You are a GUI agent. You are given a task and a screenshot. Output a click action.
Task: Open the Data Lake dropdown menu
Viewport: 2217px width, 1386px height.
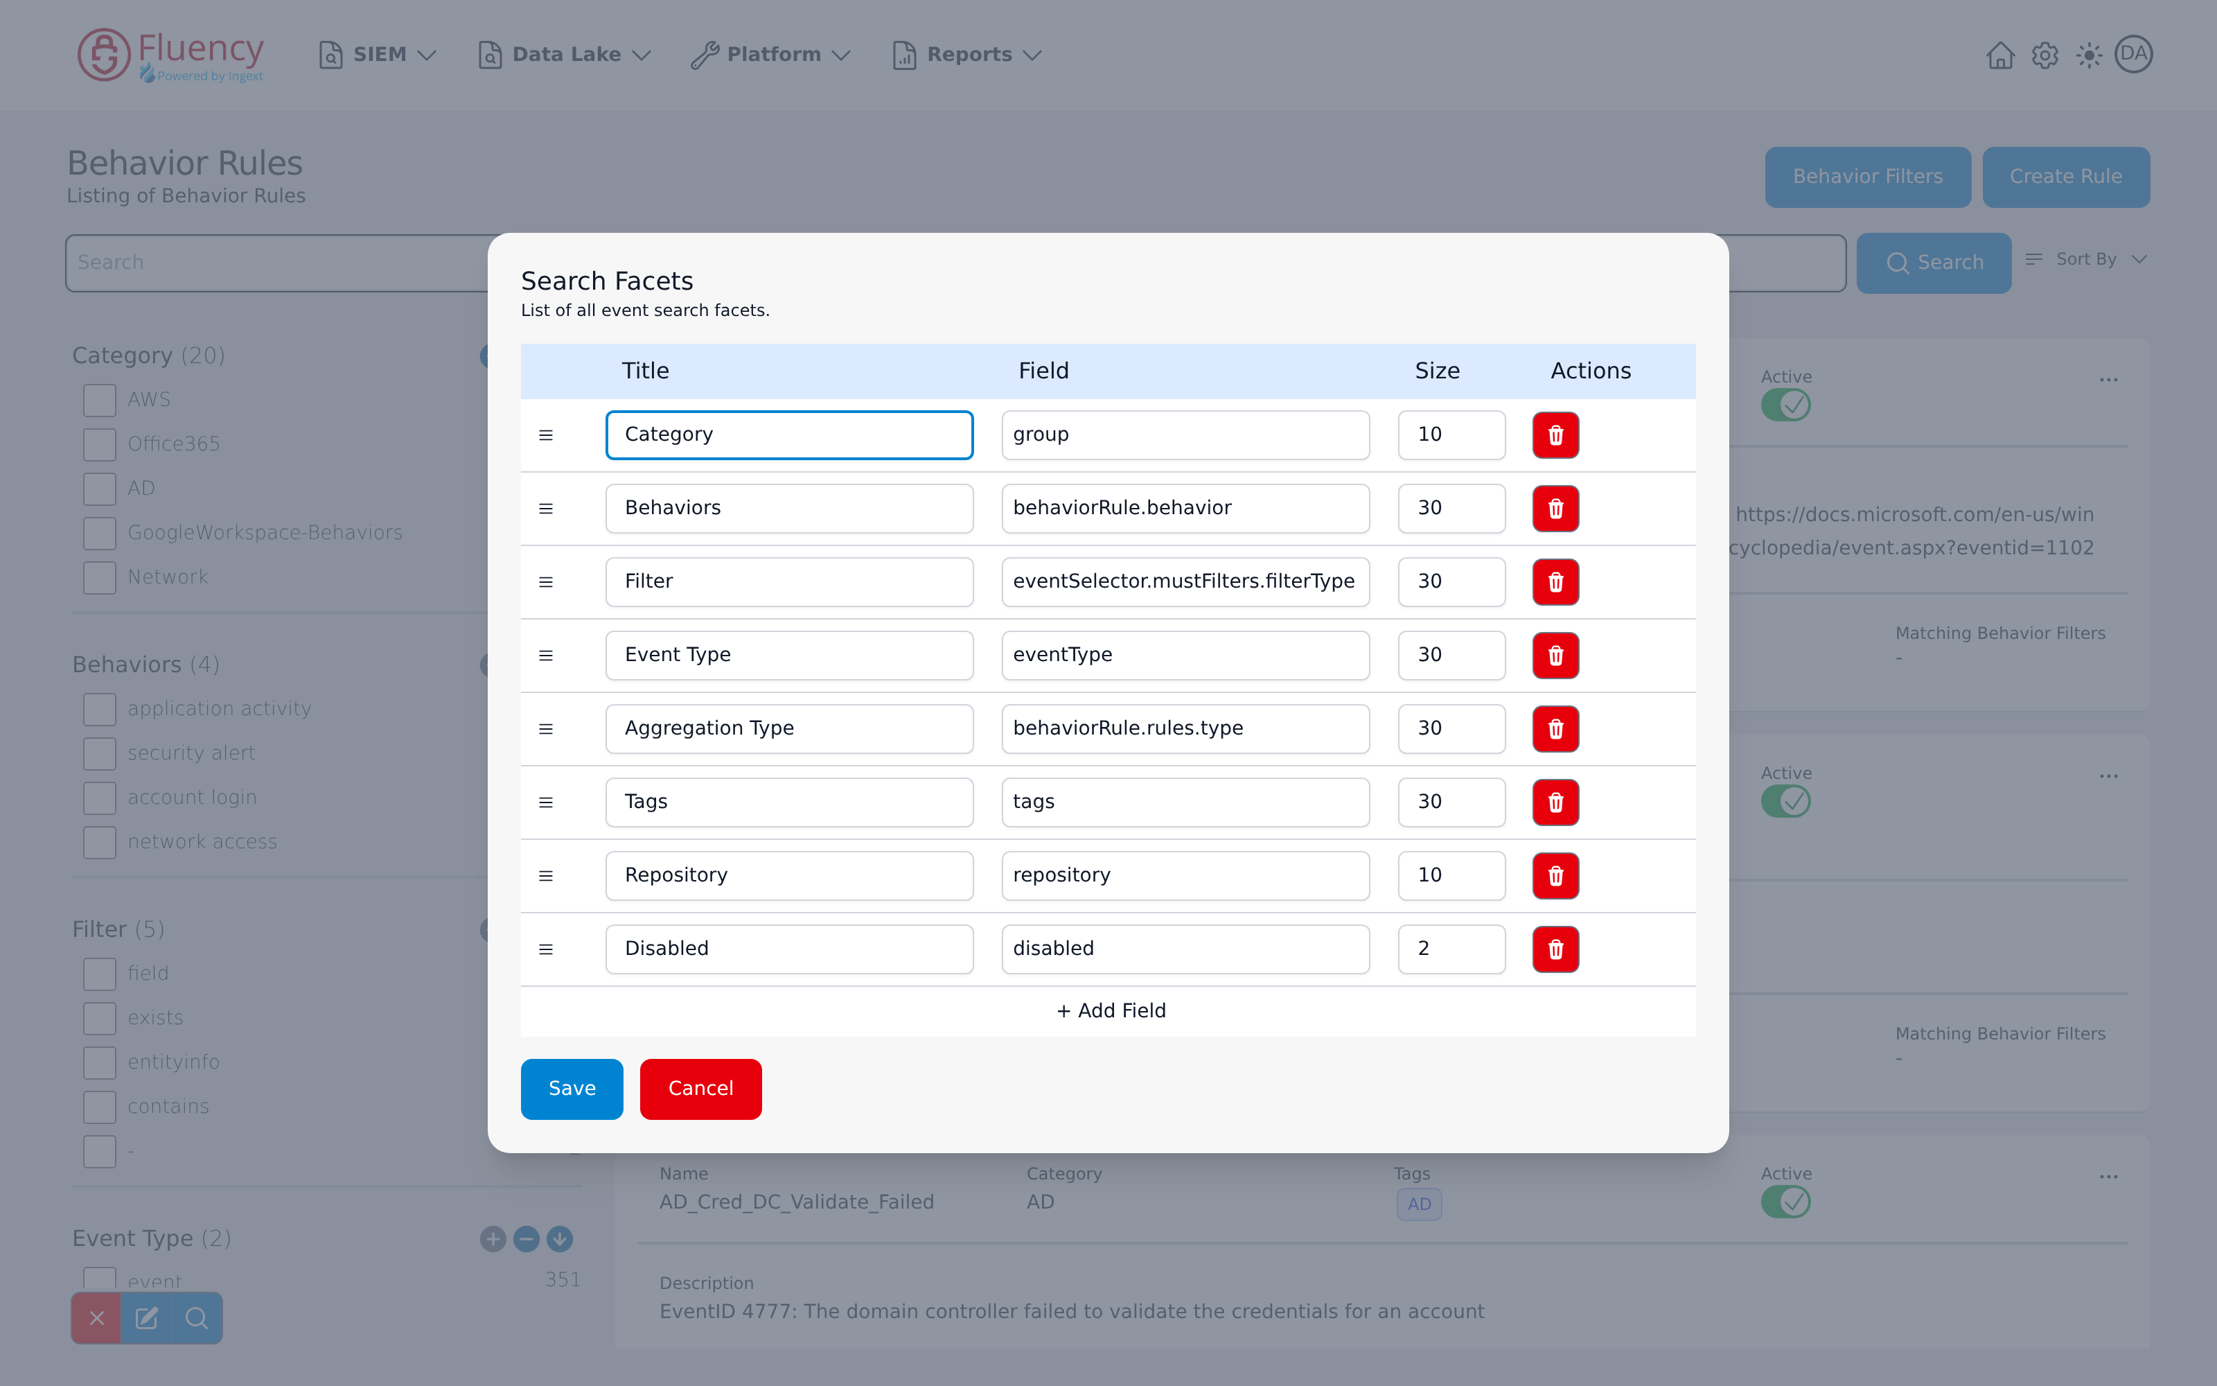(x=565, y=55)
